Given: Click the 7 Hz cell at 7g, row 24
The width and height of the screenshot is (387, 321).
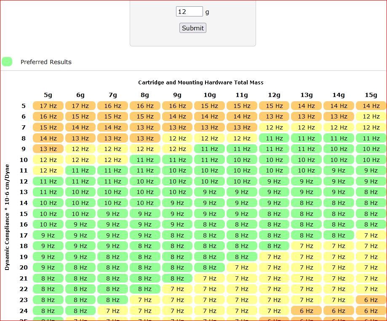Looking at the screenshot, I should [112, 310].
